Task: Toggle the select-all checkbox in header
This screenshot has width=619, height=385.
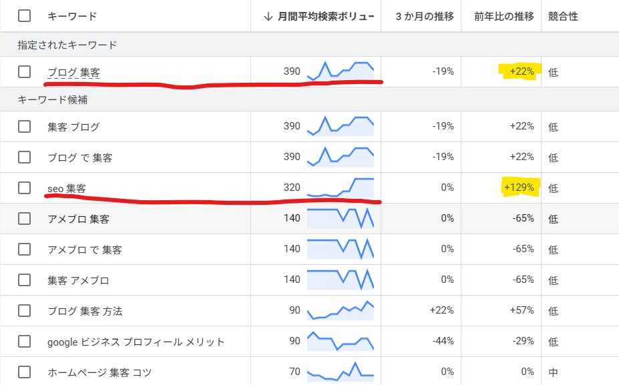Action: [25, 16]
